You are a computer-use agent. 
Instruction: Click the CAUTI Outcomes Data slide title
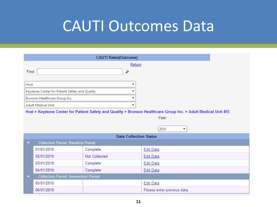pos(138,26)
